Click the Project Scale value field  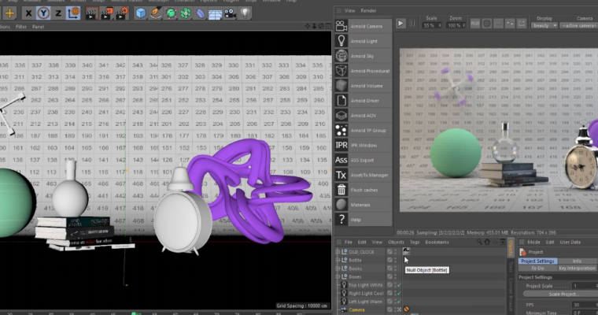click(584, 286)
